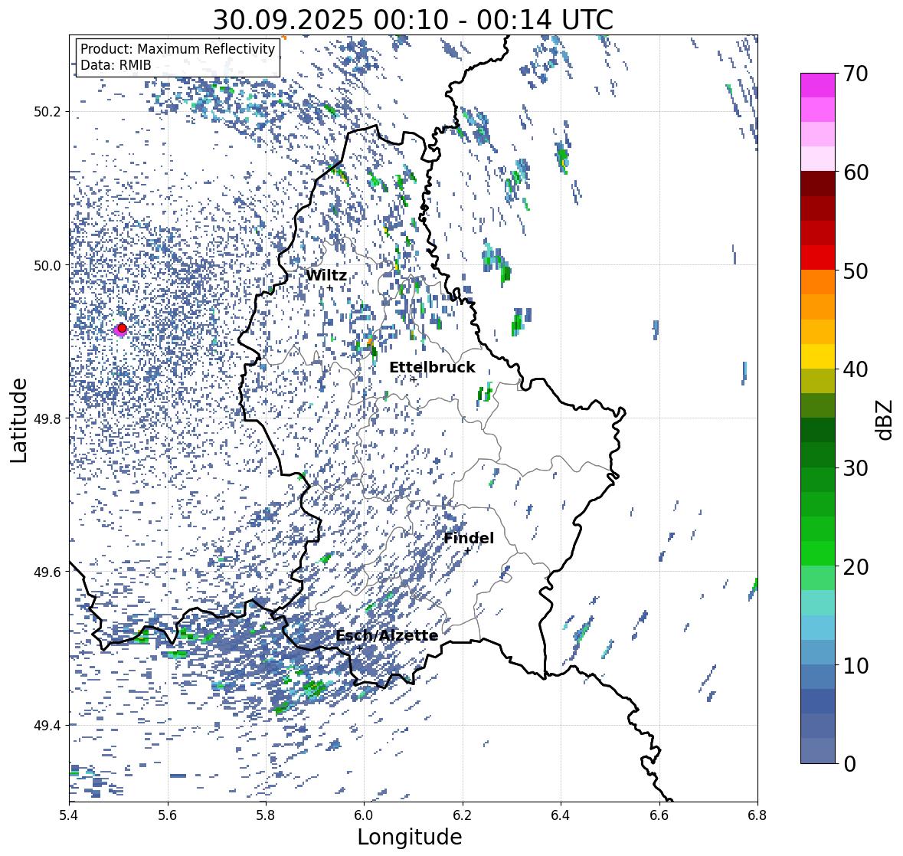
Task: Click the dBZ colorbar label
Action: click(x=885, y=420)
